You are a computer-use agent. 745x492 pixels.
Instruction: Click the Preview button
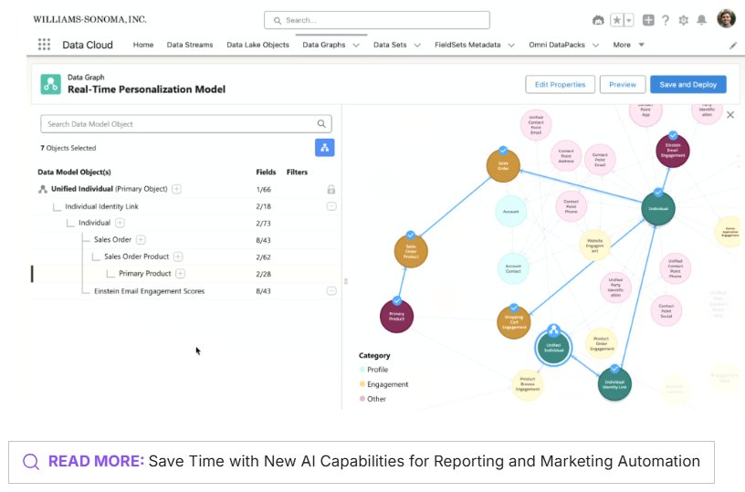(x=623, y=85)
